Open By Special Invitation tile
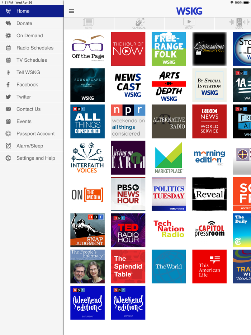Image resolution: width=251 pixels, height=335 pixels. 209,85
